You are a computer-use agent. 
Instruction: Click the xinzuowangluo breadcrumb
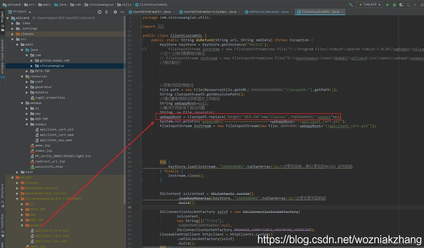tap(99, 5)
